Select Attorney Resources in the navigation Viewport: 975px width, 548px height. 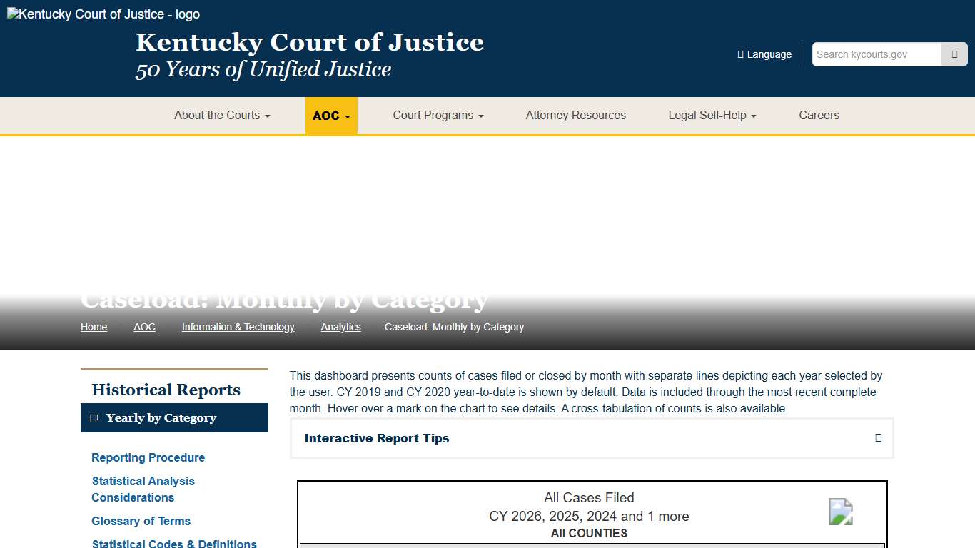575,115
